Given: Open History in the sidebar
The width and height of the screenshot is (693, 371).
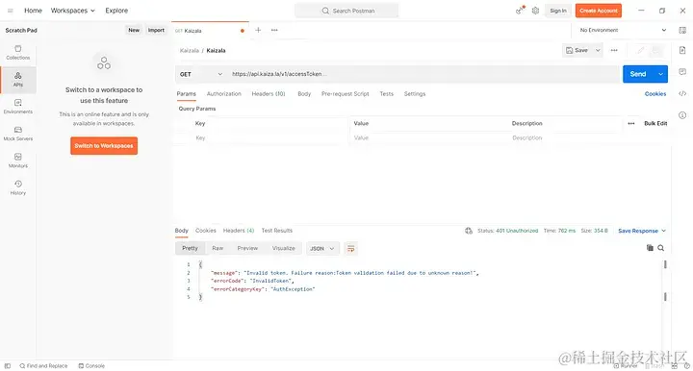Looking at the screenshot, I should point(18,187).
